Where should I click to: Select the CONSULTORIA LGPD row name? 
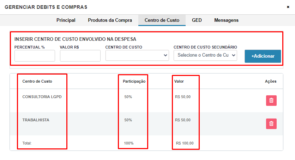[x=42, y=97]
